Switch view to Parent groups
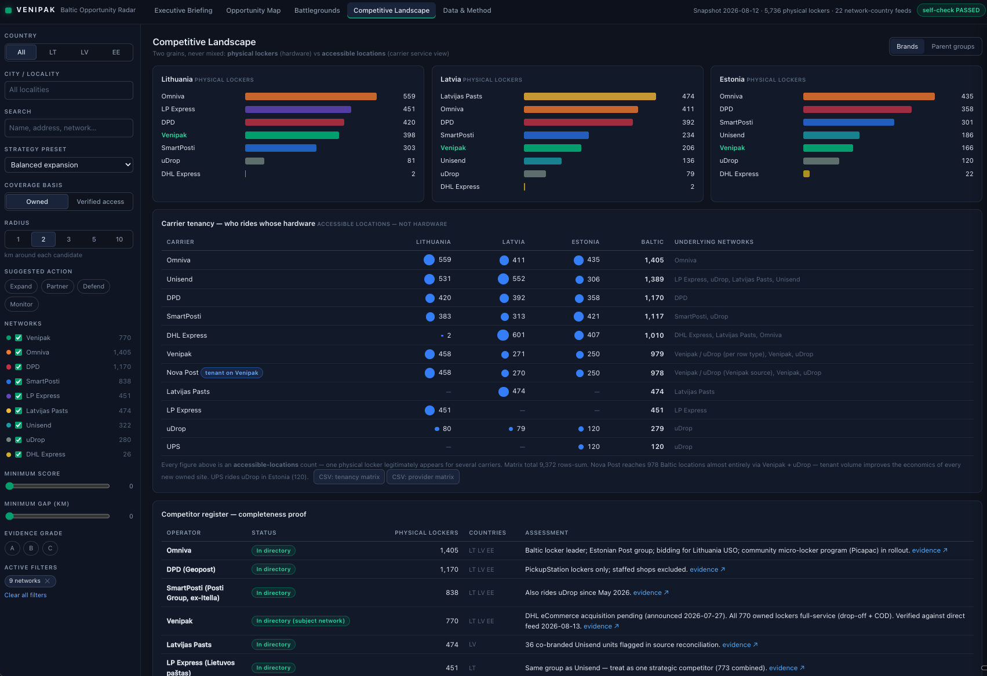Image resolution: width=987 pixels, height=676 pixels. pos(953,46)
